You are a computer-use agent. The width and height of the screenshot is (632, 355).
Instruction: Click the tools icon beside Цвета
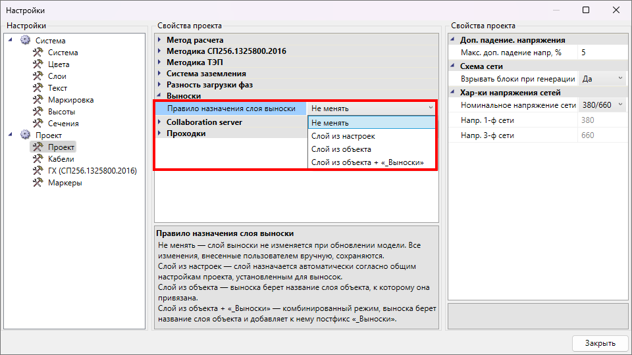coord(38,64)
